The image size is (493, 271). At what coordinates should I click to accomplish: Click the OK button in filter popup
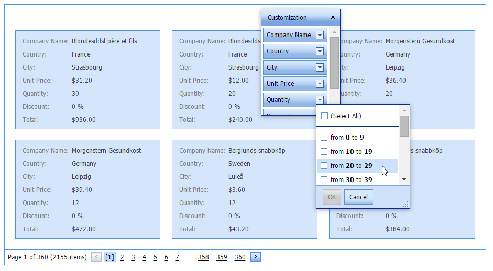click(x=332, y=197)
